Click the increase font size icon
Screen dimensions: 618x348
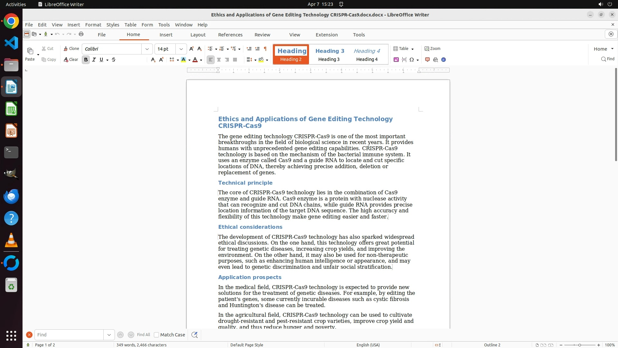192,49
